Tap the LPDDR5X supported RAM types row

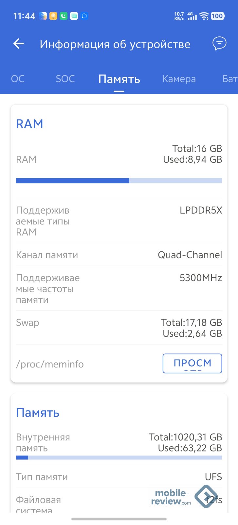119,221
